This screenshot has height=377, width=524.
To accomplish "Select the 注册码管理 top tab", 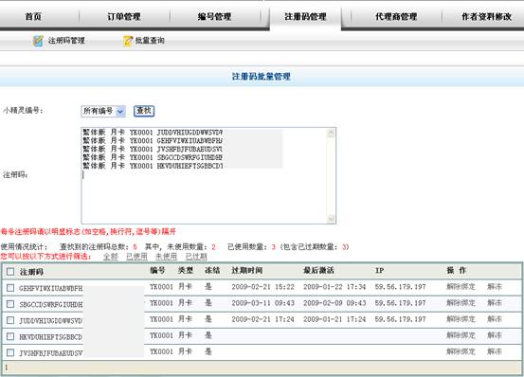I will point(305,16).
